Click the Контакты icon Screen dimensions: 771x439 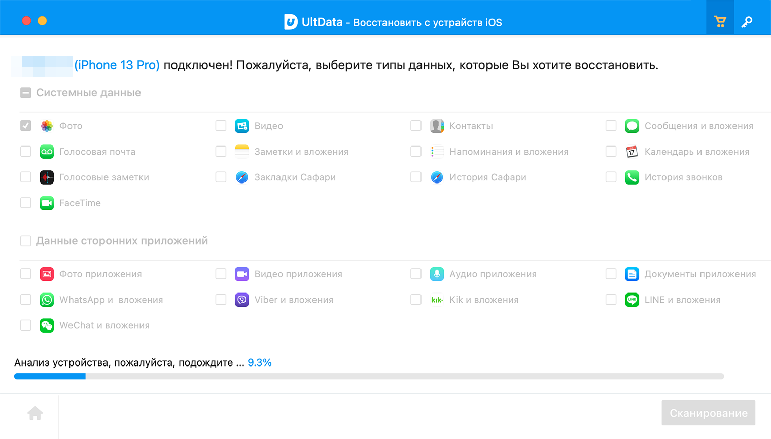pos(437,126)
